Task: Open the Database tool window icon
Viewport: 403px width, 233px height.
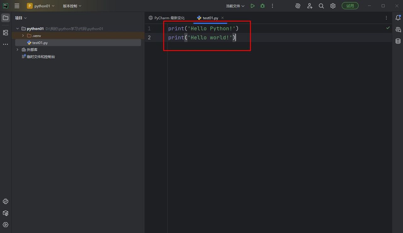Action: [398, 41]
